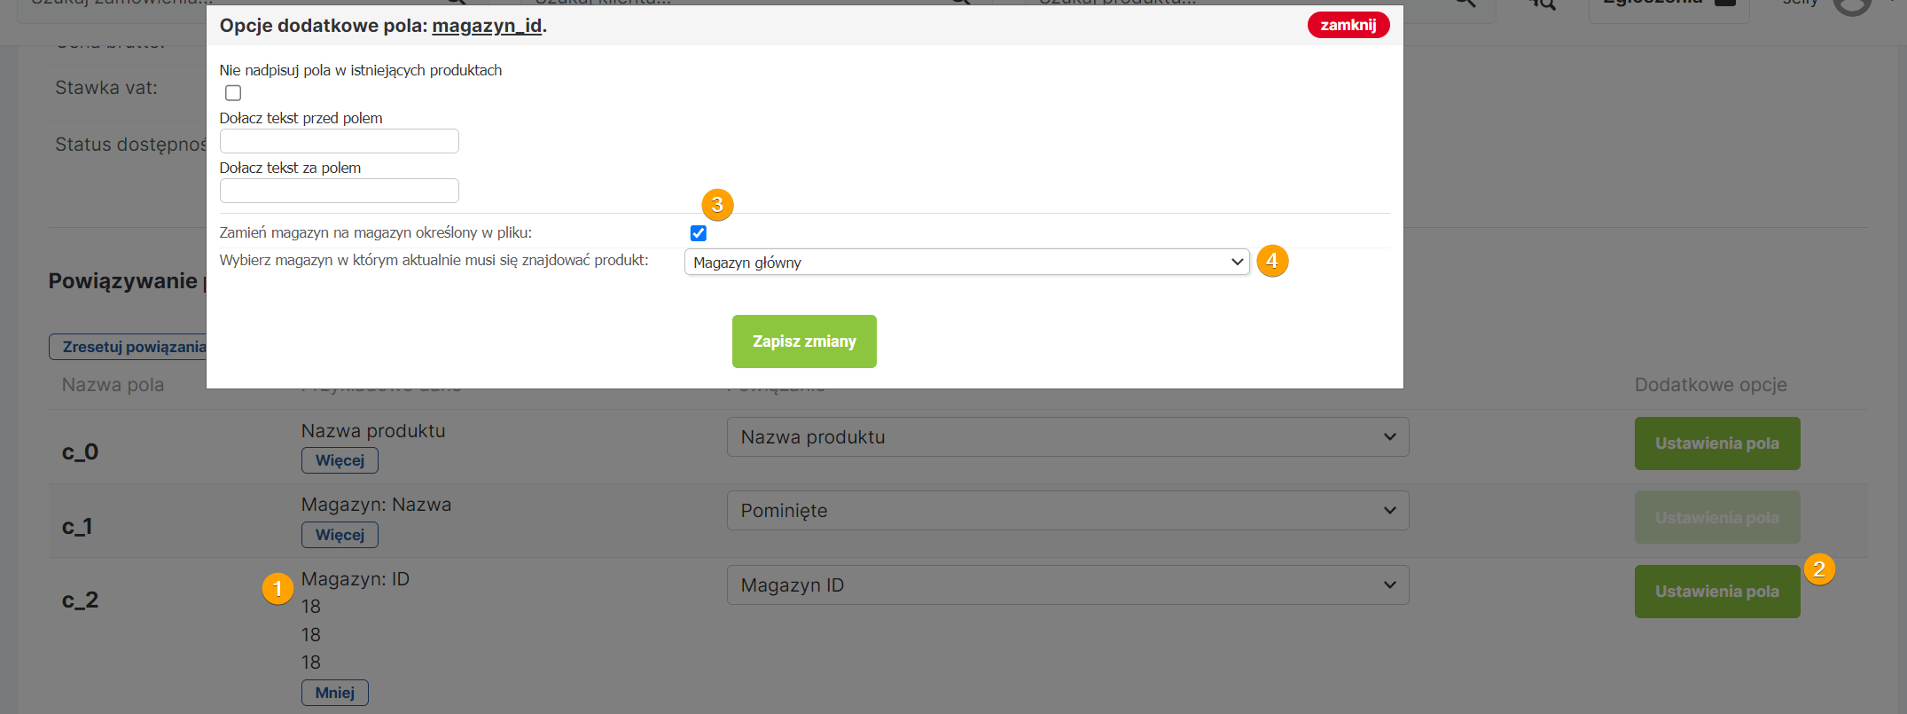Click the orange number 1 marker
Image resolution: width=1907 pixels, height=714 pixels.
(x=277, y=589)
